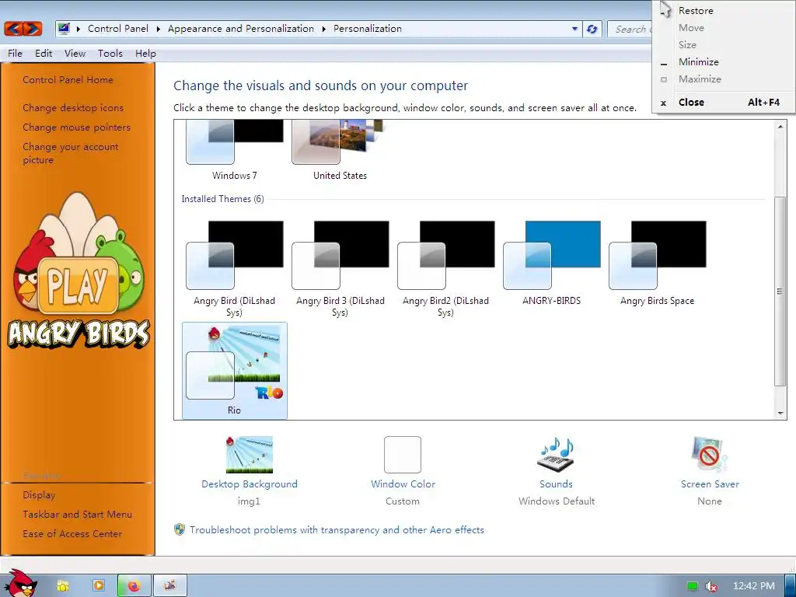796x597 pixels.
Task: Click the Show desktop button on taskbar
Action: point(791,586)
